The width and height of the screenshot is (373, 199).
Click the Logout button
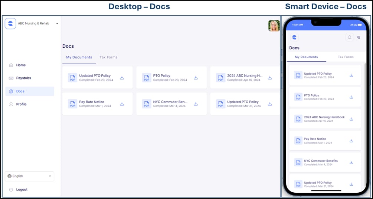[22, 189]
